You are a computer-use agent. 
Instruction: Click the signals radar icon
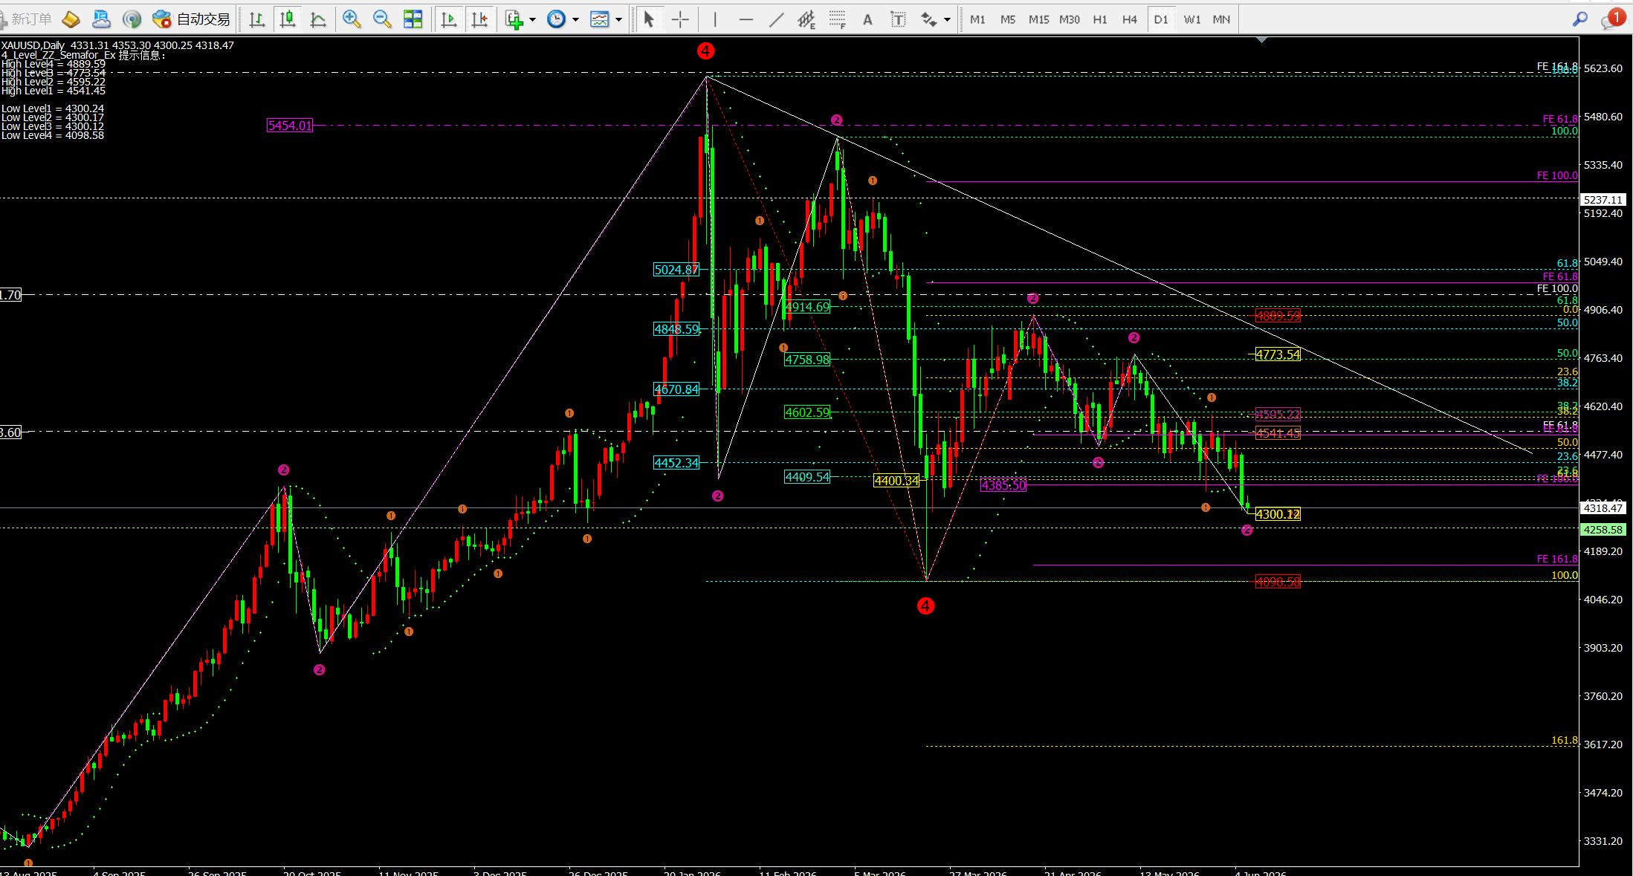(132, 19)
